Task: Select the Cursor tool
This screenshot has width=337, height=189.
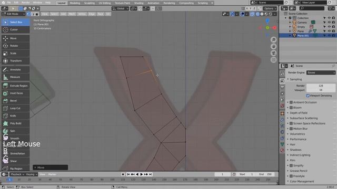Action: click(15, 29)
